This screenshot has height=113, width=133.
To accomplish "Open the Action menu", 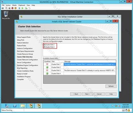I will (x=8, y=5).
